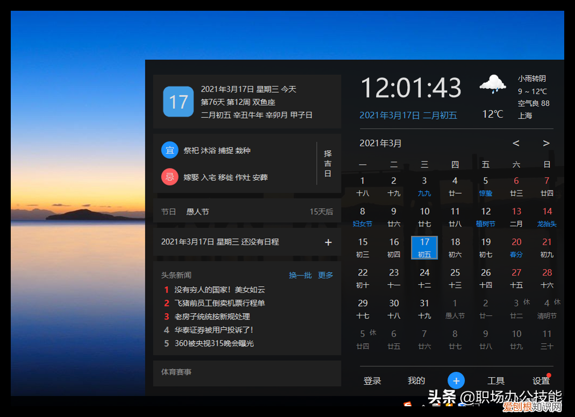Image resolution: width=575 pixels, height=417 pixels.
Task: Open the 工具 tools tab
Action: tap(496, 381)
